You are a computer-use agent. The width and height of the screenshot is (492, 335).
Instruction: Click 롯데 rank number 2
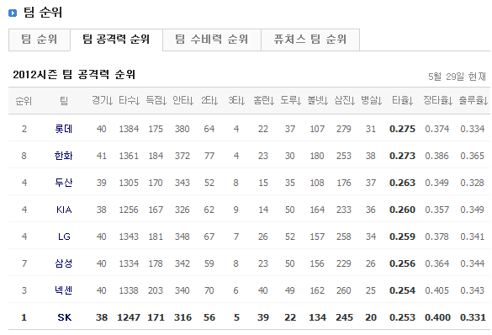tap(24, 129)
